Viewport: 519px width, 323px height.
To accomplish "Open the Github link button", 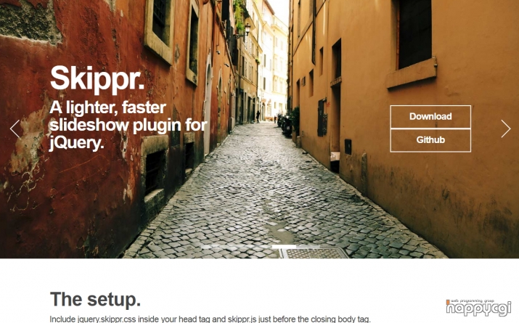I will (430, 140).
